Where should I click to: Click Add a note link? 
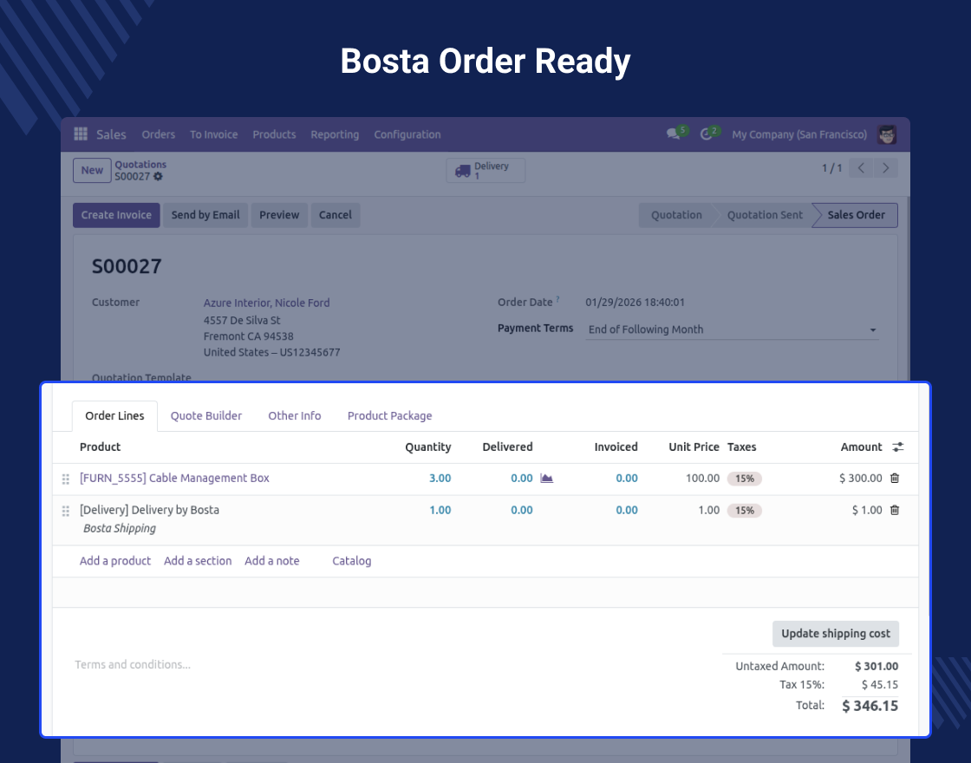272,560
